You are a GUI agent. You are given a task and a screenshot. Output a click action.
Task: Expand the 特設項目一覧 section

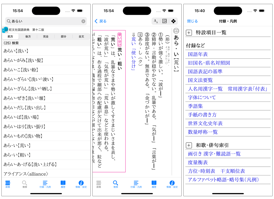tap(189, 33)
